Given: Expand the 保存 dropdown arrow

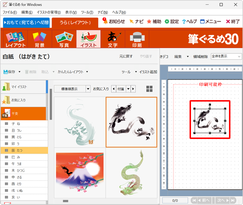Looking at the screenshot, I should coord(19,72).
